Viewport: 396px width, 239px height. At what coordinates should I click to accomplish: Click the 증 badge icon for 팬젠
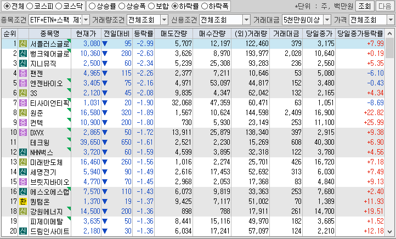[x=23, y=73]
